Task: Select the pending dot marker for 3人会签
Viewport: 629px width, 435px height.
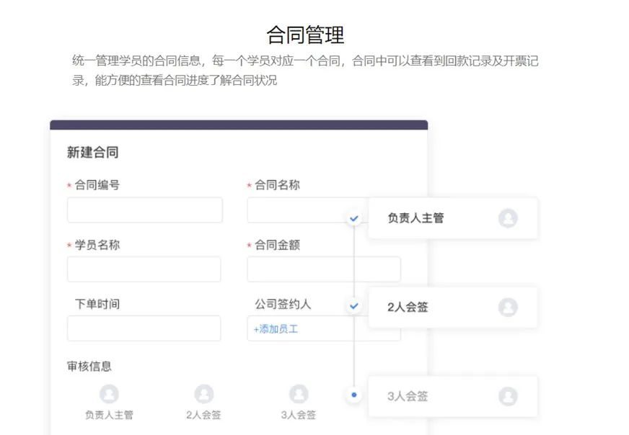Action: point(353,395)
